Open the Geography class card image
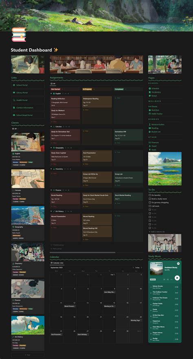This screenshot has width=193, height=359. (x=28, y=215)
